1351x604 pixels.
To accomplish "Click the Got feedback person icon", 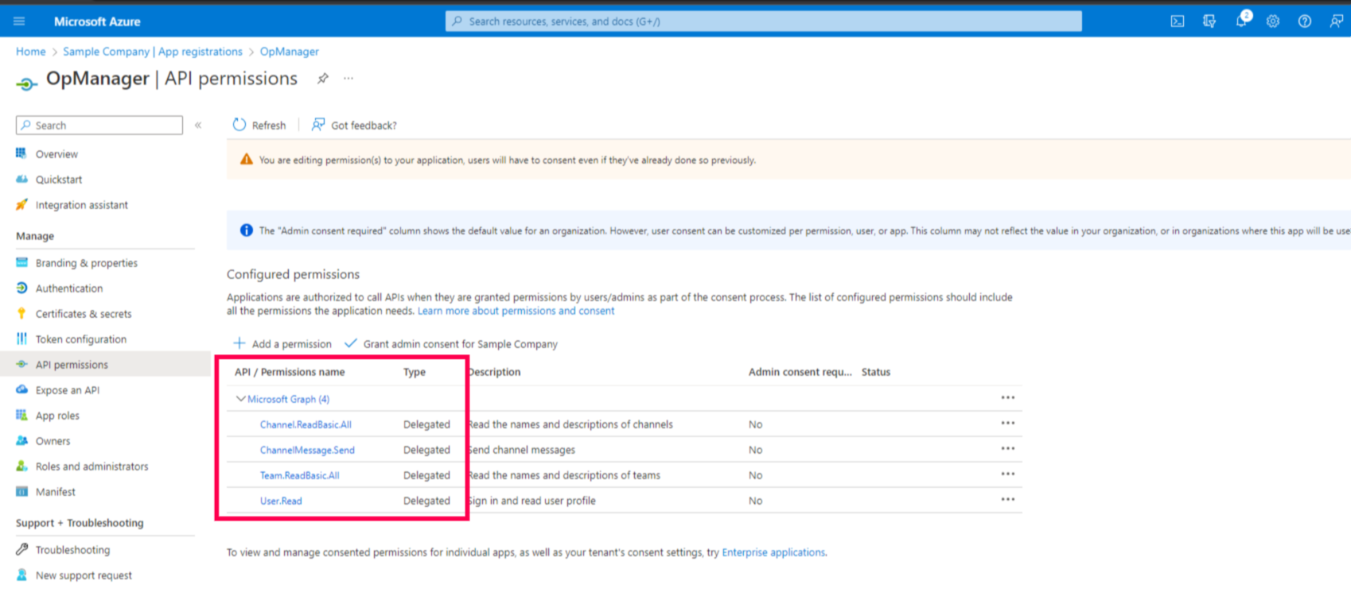I will pos(318,125).
